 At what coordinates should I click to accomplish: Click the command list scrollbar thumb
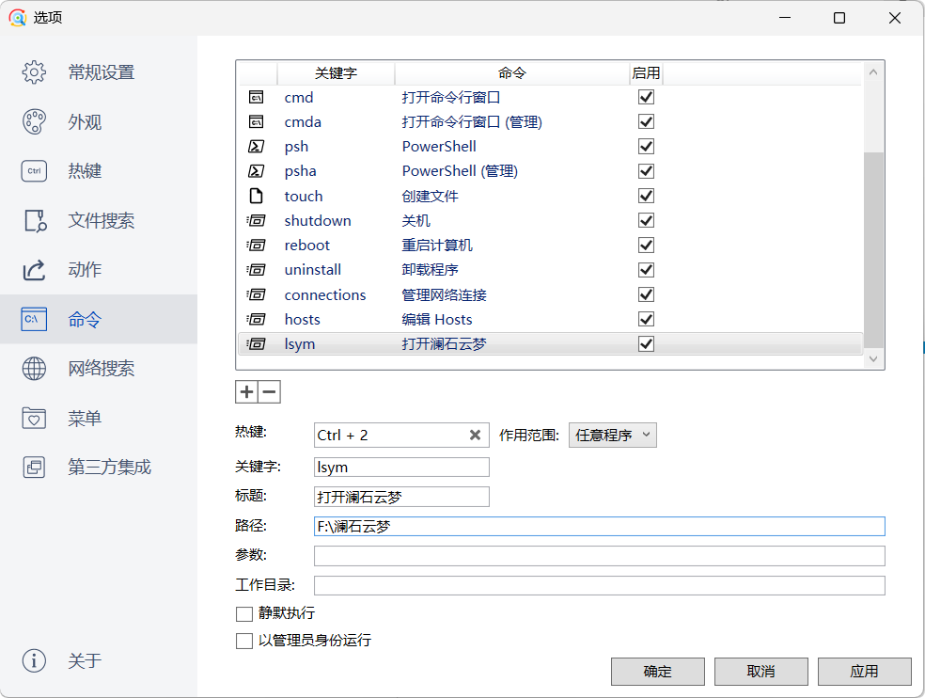(873, 250)
